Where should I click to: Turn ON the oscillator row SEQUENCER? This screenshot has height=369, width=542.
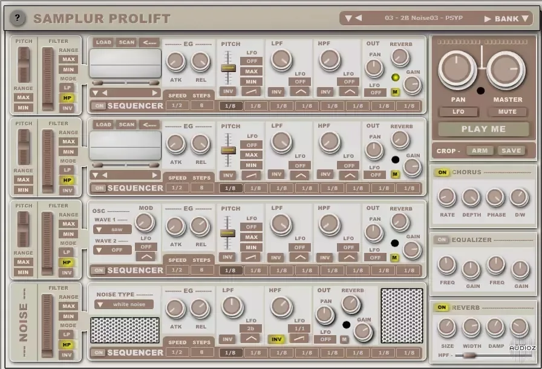click(x=99, y=270)
